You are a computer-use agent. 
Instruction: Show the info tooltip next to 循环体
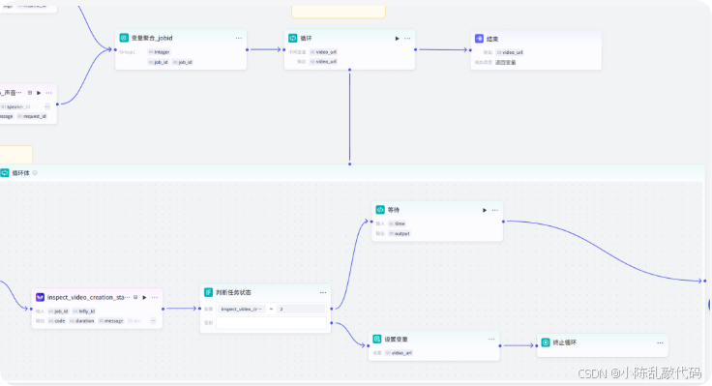coord(35,173)
